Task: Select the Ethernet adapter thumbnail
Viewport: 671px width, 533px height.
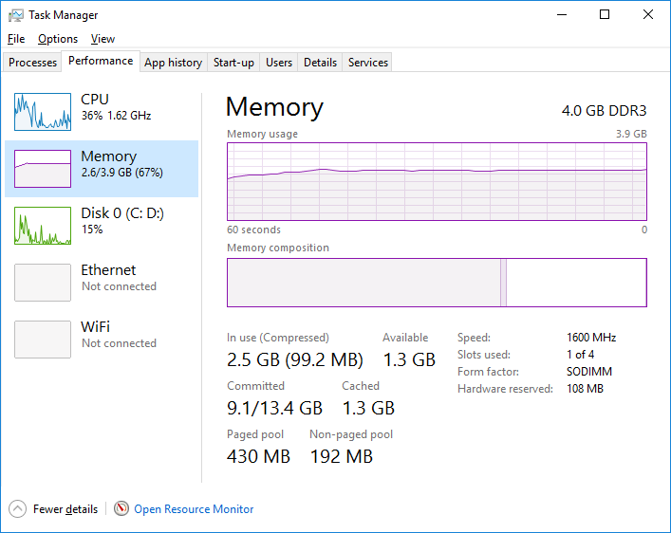Action: click(x=43, y=283)
